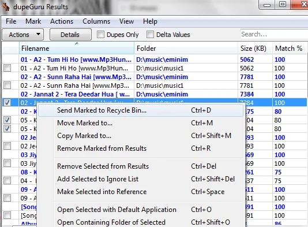Click folder D:\music\music1 on Sunn Raha Hai row
The height and width of the screenshot is (227, 308).
click(160, 85)
